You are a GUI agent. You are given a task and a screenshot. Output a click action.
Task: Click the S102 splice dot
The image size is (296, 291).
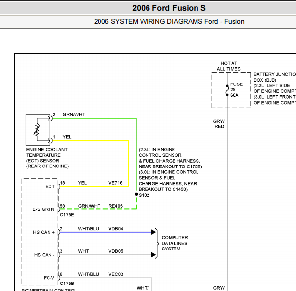coord(136,194)
